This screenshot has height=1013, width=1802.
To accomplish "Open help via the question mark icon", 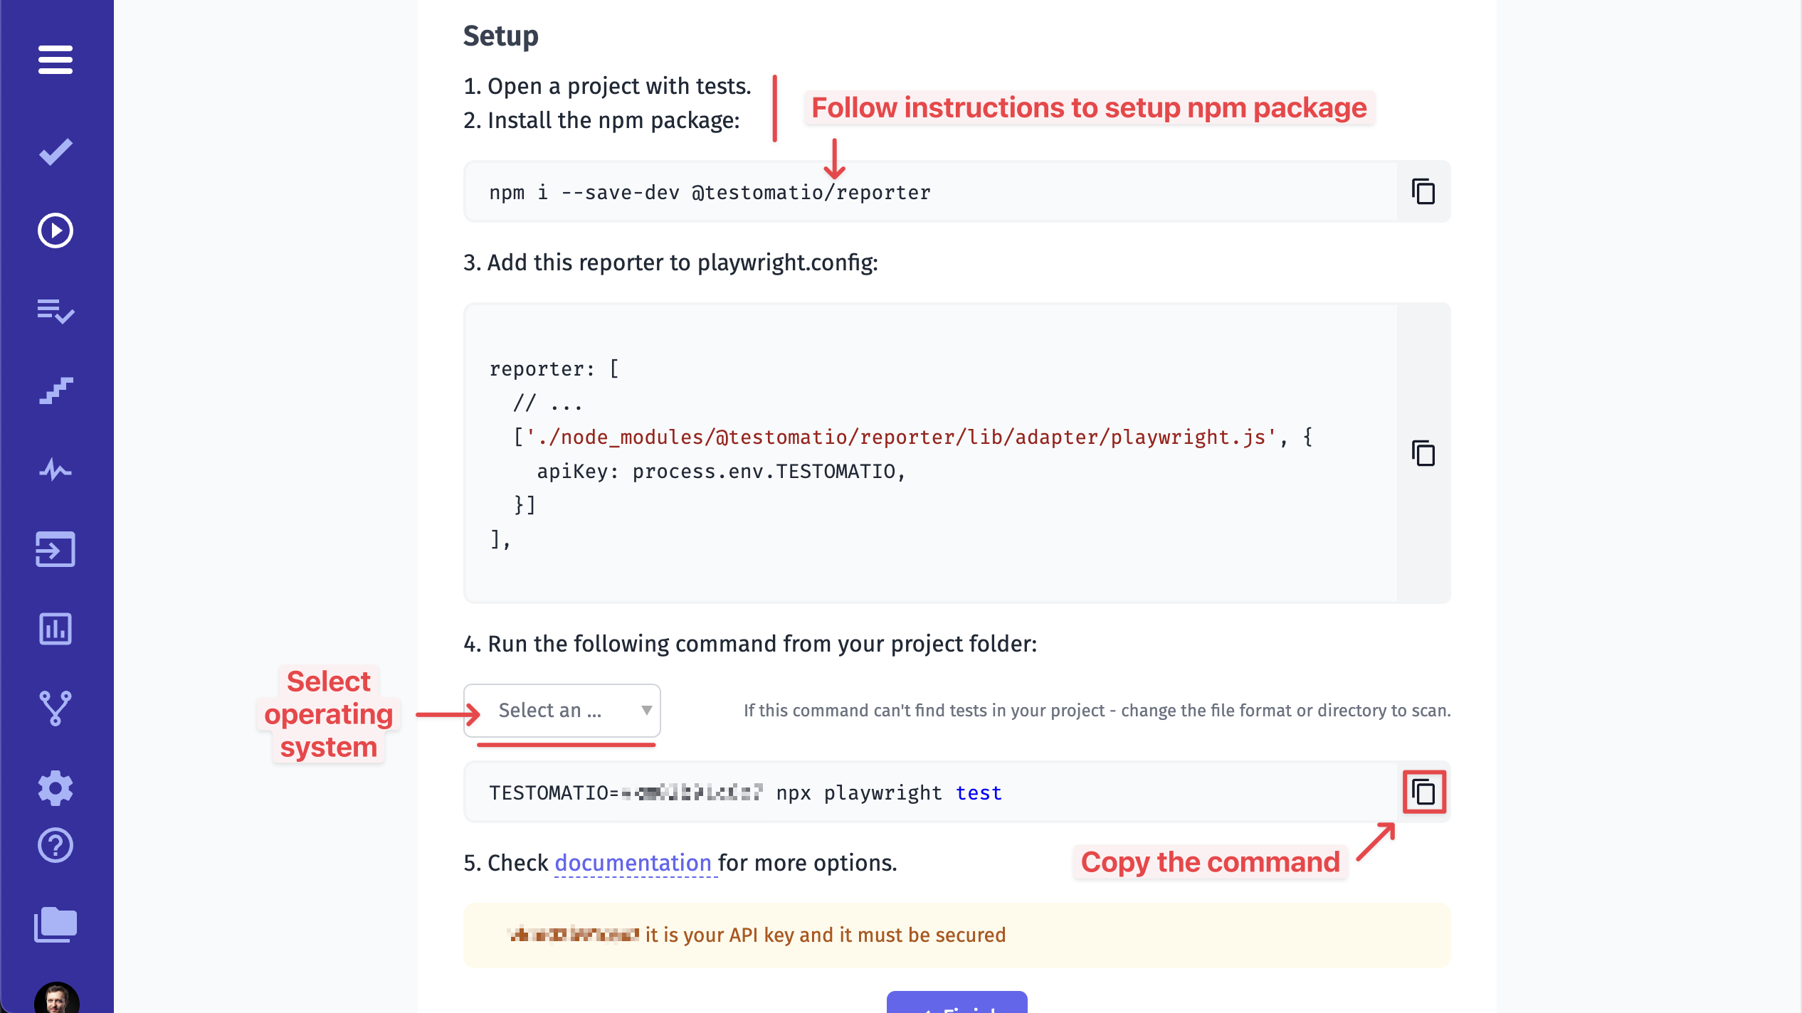I will click(x=56, y=847).
